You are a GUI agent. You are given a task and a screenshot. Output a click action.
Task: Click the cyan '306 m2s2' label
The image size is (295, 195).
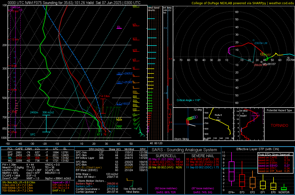click(x=48, y=112)
